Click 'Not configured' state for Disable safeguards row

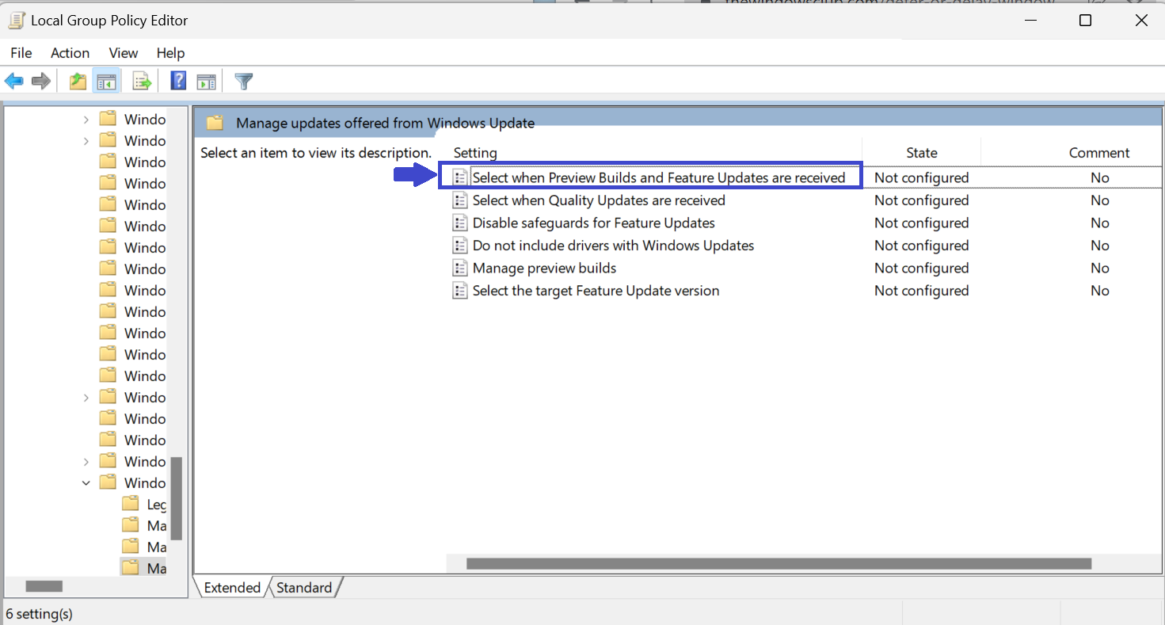pyautogui.click(x=922, y=223)
